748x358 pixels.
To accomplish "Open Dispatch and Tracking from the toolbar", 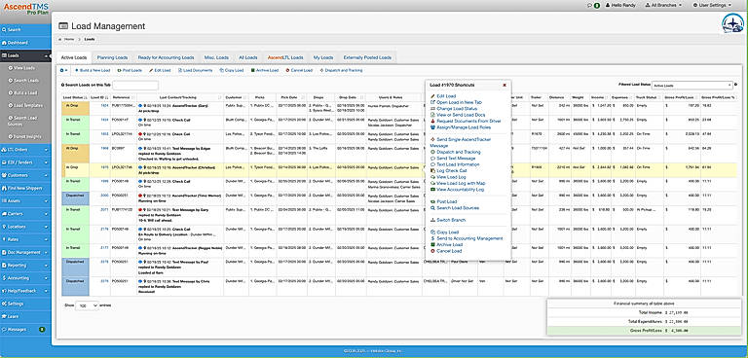I will click(341, 70).
